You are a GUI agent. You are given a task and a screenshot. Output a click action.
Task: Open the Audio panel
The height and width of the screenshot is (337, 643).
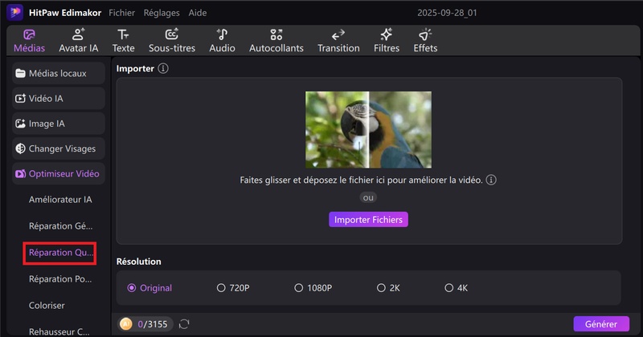coord(222,41)
